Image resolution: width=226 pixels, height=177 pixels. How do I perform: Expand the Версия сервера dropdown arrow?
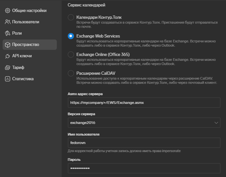216,123
